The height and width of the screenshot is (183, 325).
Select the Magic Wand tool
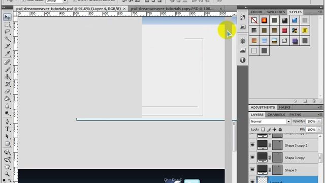click(x=7, y=39)
